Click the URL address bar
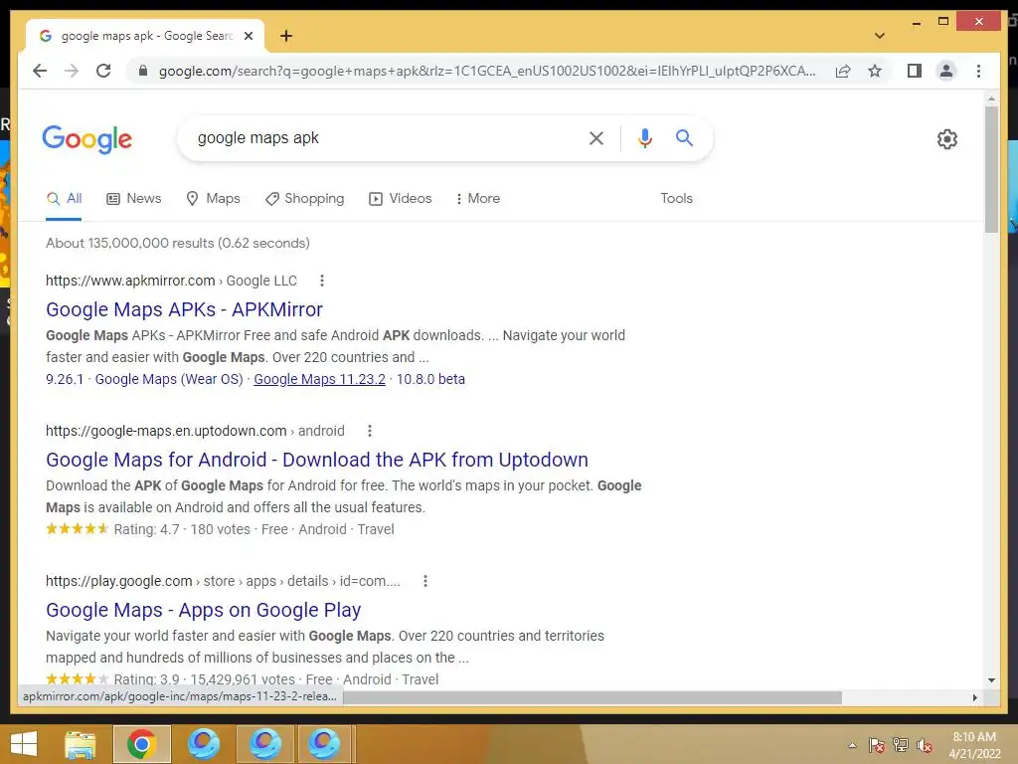 487,71
